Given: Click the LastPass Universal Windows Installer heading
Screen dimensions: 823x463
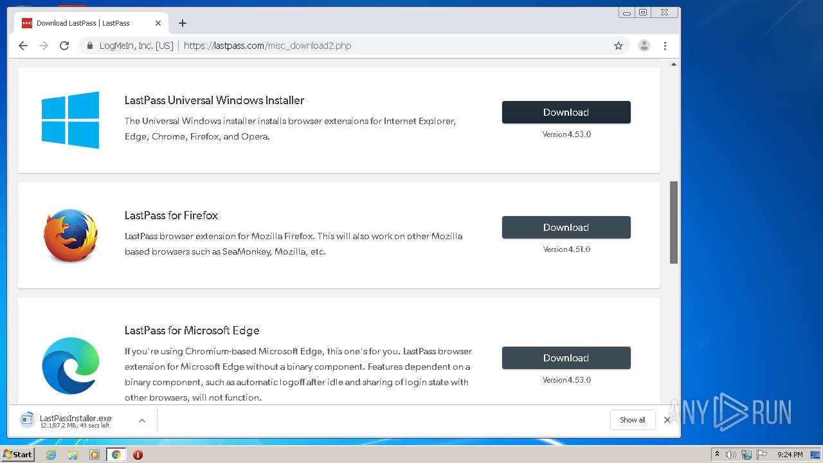Looking at the screenshot, I should click(x=214, y=100).
